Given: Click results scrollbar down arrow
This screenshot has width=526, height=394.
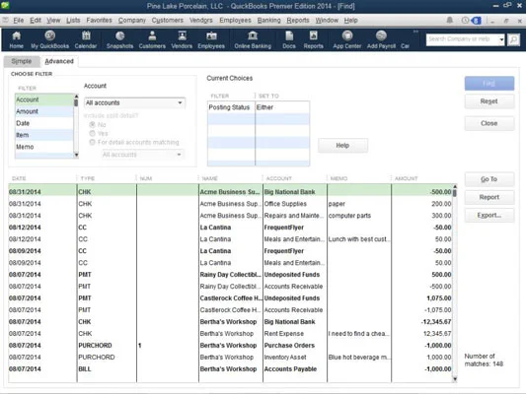Looking at the screenshot, I should click(x=455, y=378).
